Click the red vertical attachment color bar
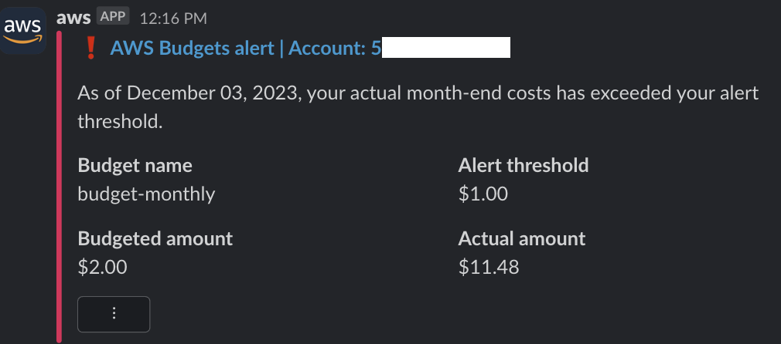This screenshot has width=781, height=344. 59,187
